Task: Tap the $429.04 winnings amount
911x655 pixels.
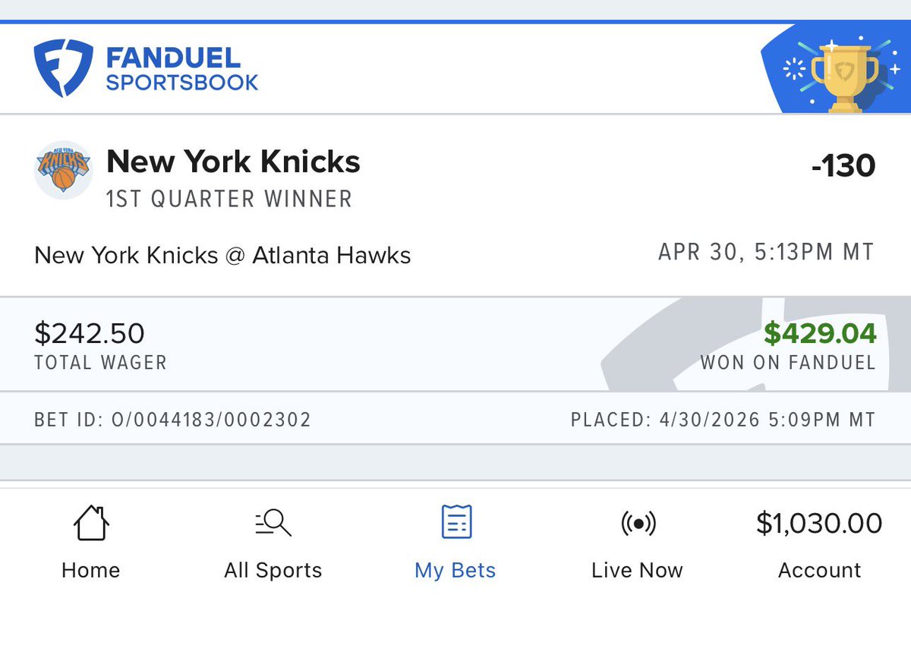Action: tap(820, 333)
